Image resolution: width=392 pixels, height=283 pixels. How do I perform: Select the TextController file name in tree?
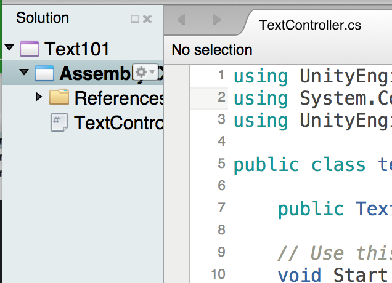[x=117, y=122]
